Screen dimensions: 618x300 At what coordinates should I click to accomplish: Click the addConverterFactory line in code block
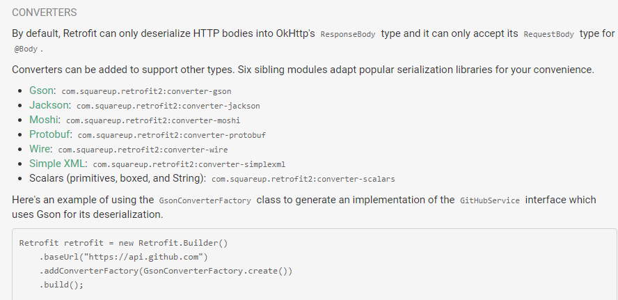point(166,271)
